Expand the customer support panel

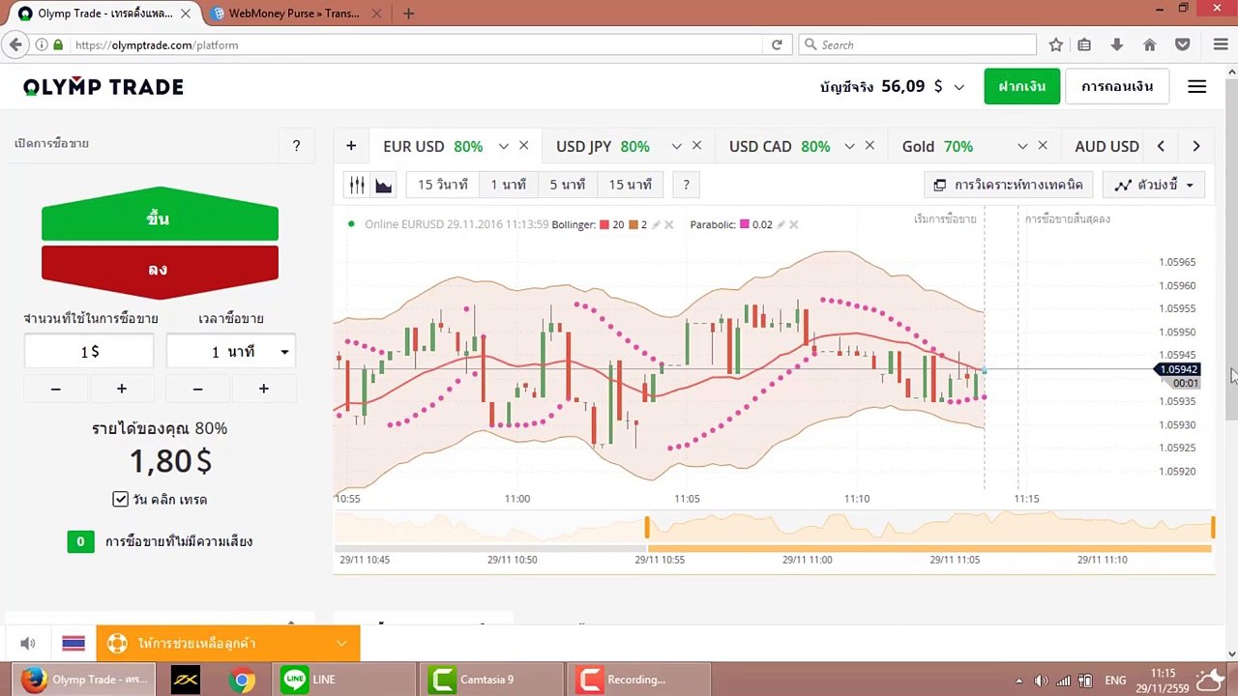(228, 643)
